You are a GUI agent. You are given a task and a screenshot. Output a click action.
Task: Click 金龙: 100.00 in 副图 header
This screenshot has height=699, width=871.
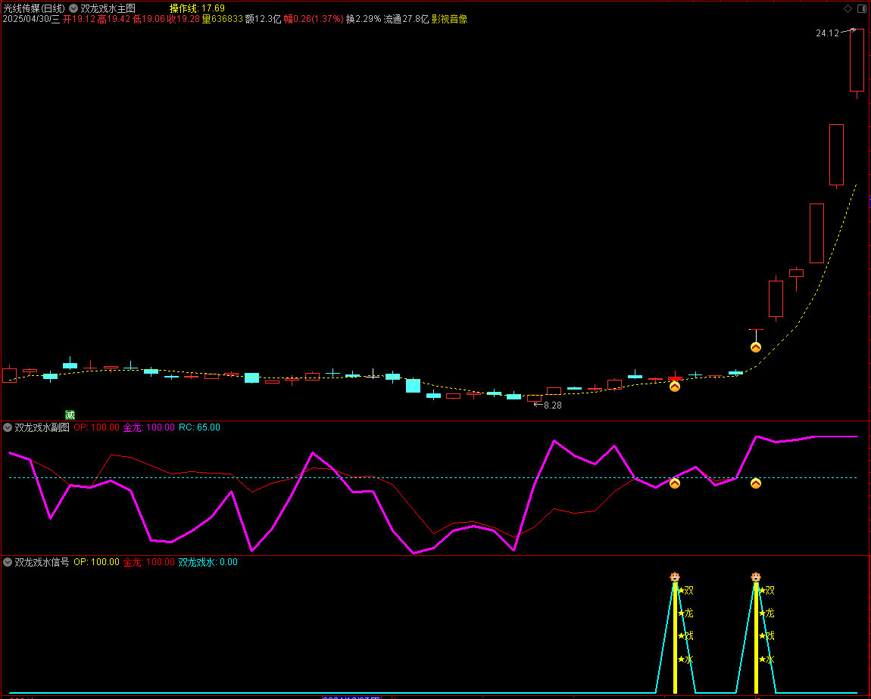coord(149,427)
